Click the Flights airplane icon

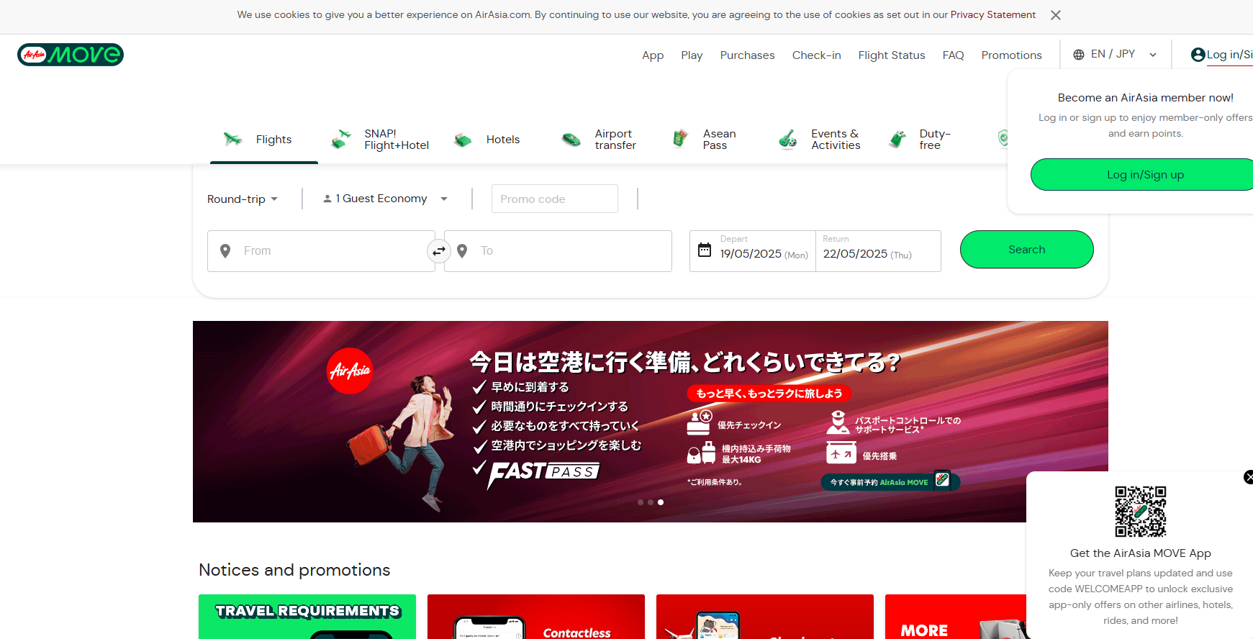tap(232, 139)
